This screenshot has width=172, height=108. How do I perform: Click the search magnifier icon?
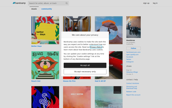[x=67, y=3]
